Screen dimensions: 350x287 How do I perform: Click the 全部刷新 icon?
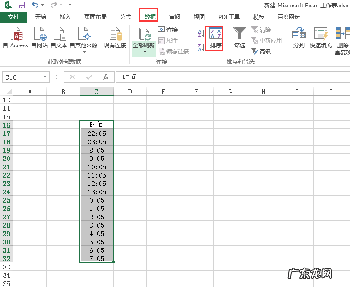(144, 34)
